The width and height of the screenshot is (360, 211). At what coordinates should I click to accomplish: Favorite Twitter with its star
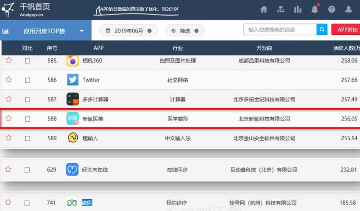click(9, 80)
